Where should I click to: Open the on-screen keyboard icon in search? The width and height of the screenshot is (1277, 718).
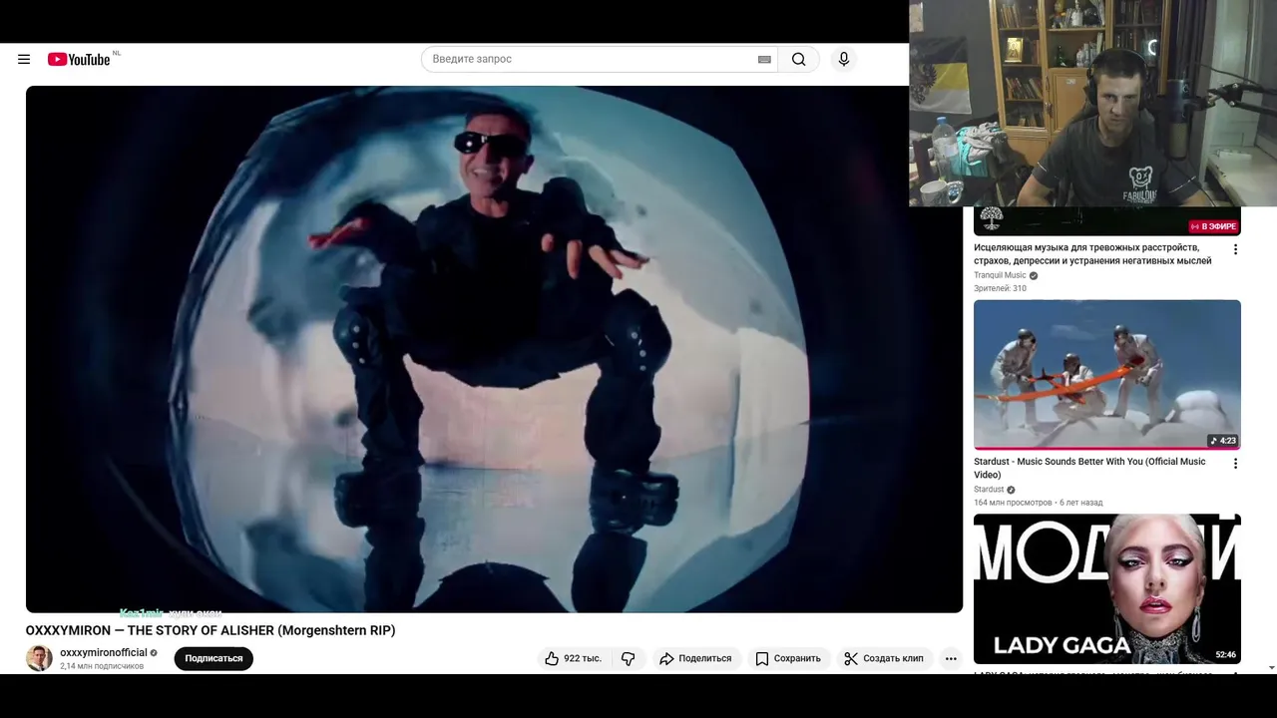[x=764, y=59]
